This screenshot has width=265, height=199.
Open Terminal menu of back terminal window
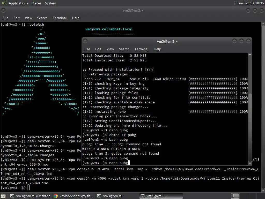click(x=60, y=18)
